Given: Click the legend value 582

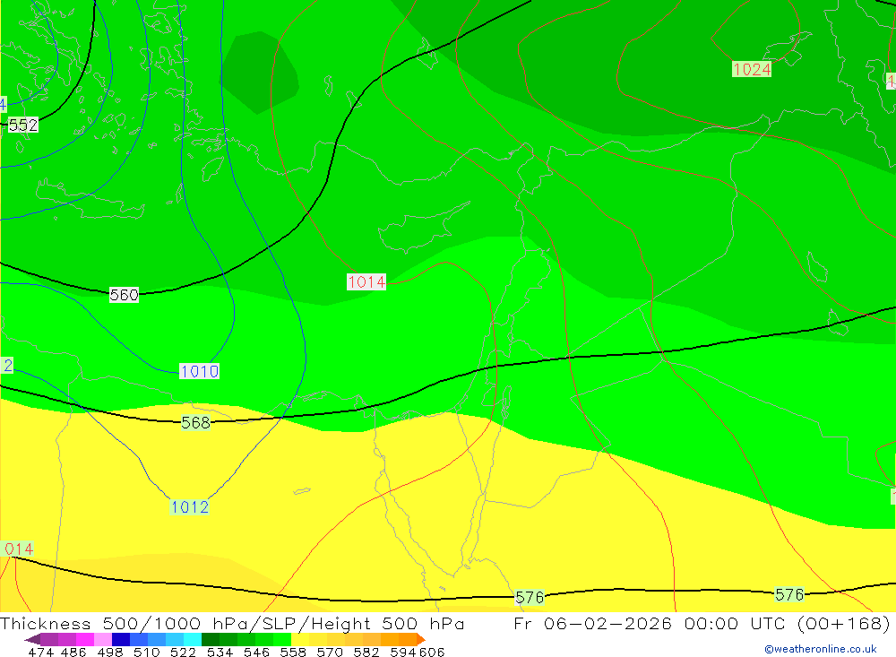Looking at the screenshot, I should click(x=366, y=652).
